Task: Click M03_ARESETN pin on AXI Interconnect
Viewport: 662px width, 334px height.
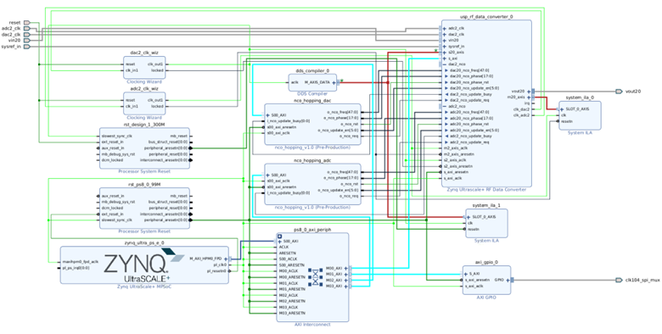Action: coord(292,314)
